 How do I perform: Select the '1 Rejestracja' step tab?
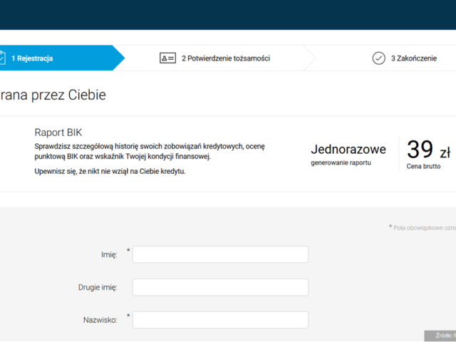click(32, 58)
